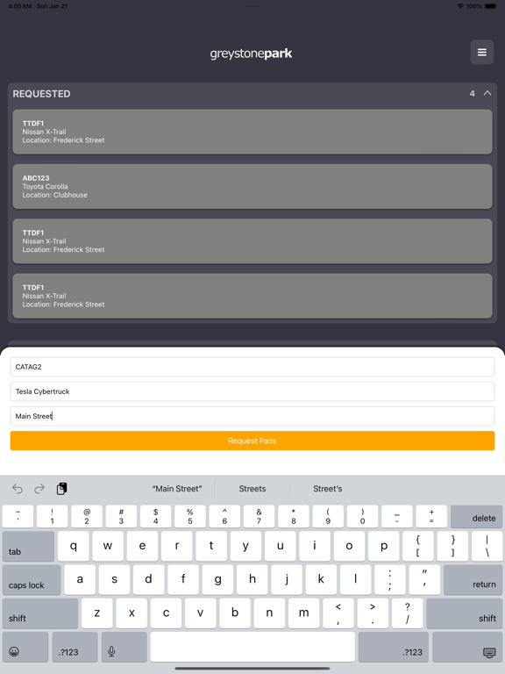Tap the requested count 4
The width and height of the screenshot is (505, 674).
coord(473,93)
